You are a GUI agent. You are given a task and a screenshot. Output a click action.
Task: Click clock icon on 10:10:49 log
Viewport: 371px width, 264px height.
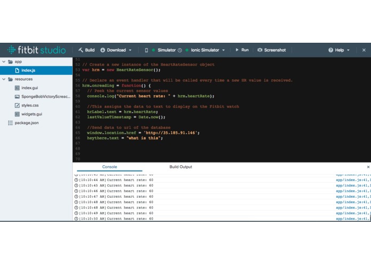[x=76, y=213]
